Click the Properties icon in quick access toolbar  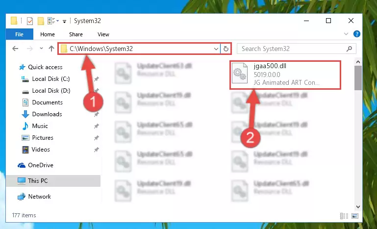(30, 21)
